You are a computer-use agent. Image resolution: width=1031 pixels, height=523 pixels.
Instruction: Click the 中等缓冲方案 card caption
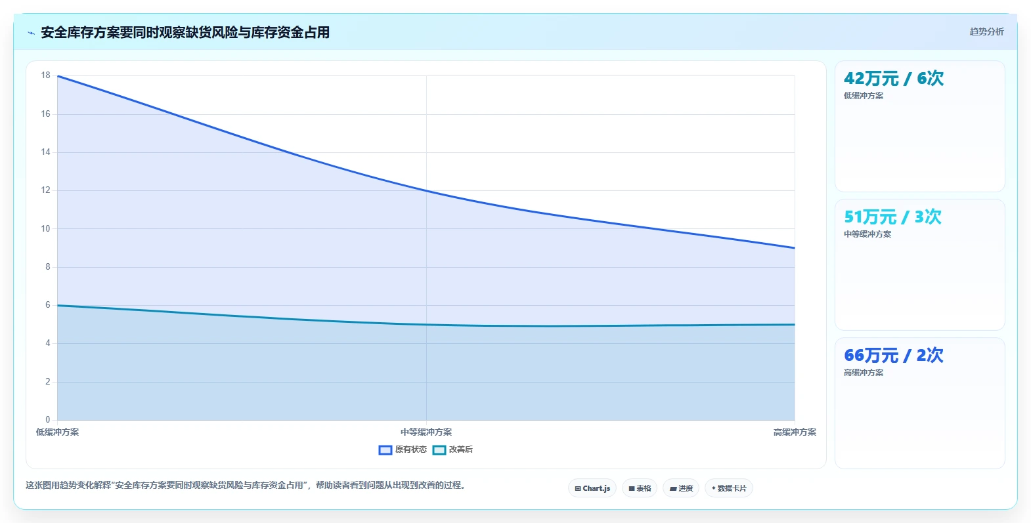pos(867,234)
